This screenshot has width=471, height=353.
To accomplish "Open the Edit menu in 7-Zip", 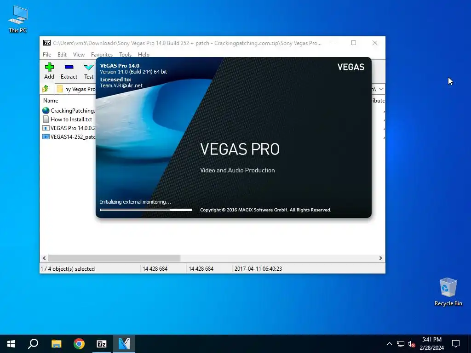I will point(62,54).
